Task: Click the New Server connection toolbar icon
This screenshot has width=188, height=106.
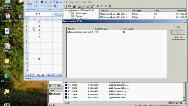Action: [x=79, y=6]
